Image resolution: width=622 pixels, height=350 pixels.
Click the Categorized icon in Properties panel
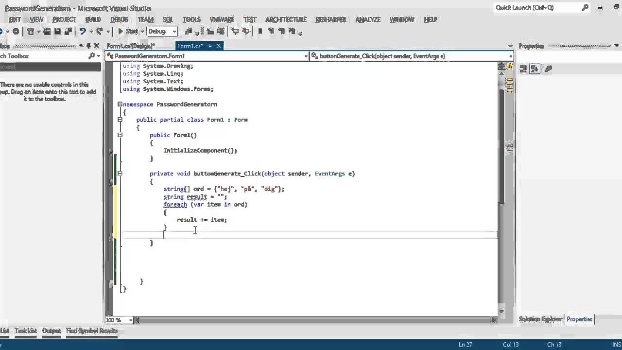tap(523, 69)
